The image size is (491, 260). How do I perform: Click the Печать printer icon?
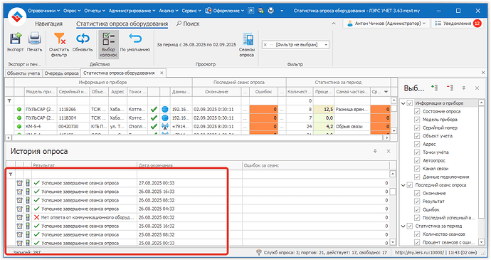pyautogui.click(x=34, y=38)
